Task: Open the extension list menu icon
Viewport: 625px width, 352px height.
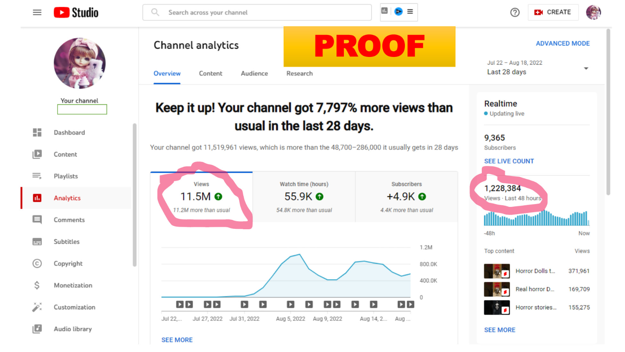Action: [410, 12]
